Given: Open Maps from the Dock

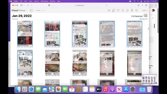Looking at the screenshot, I should click(52, 89).
